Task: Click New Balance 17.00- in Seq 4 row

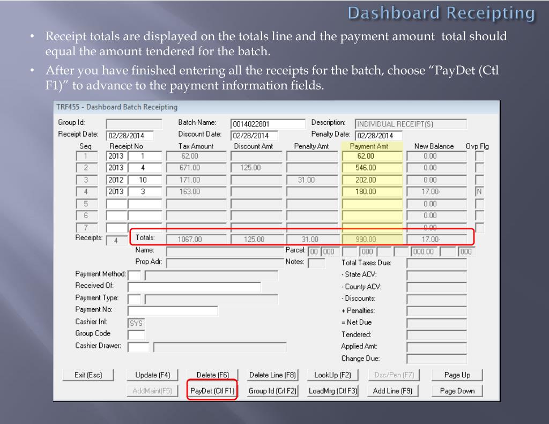Action: pyautogui.click(x=436, y=192)
